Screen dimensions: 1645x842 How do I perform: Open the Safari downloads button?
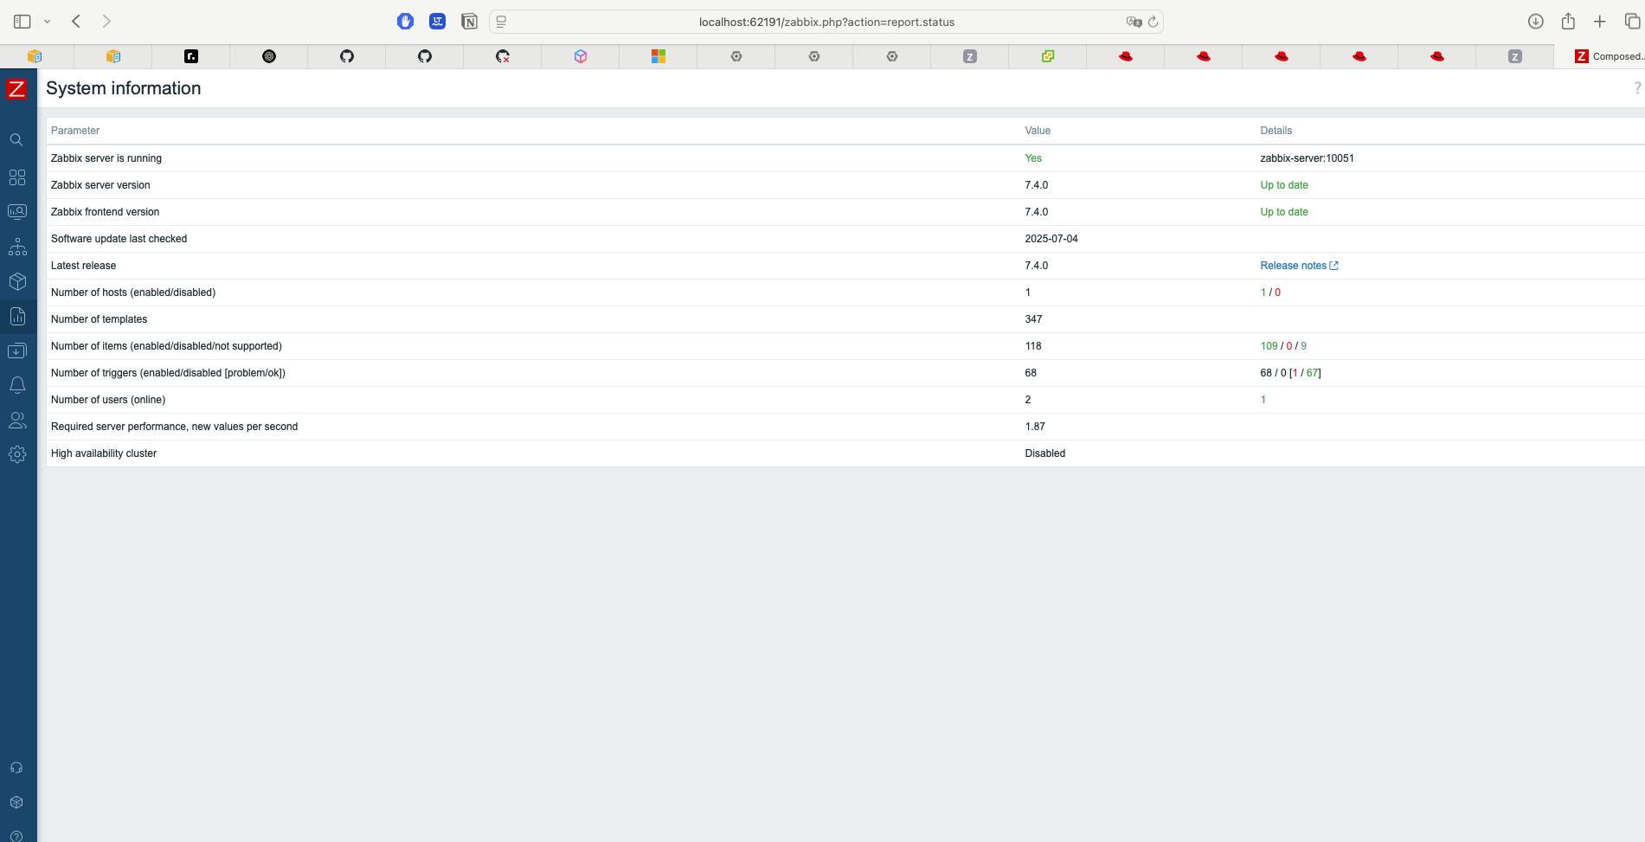pos(1536,22)
